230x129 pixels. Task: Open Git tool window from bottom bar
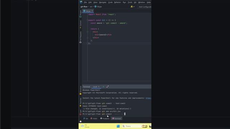[x=86, y=119]
